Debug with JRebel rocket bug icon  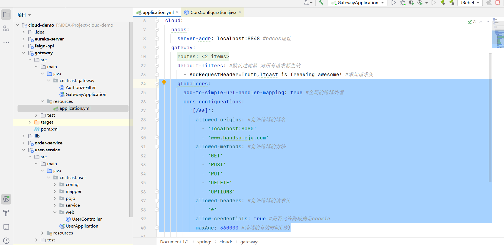(452, 3)
